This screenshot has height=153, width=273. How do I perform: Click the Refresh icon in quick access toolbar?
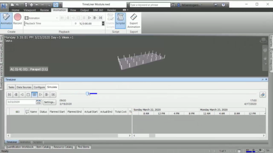[x=50, y=5]
